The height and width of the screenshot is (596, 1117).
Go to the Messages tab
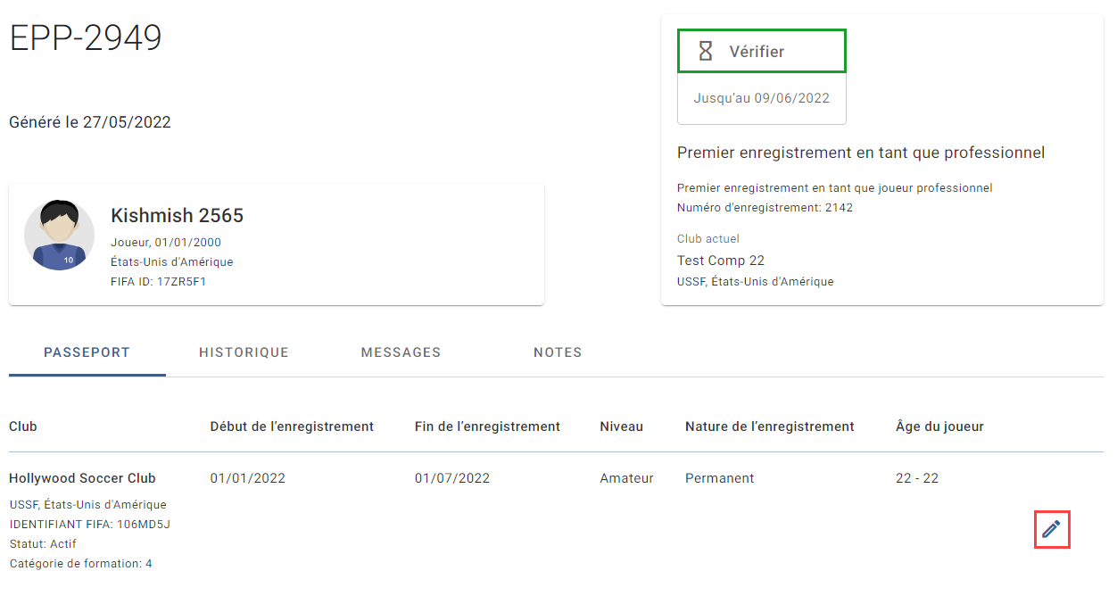401,352
